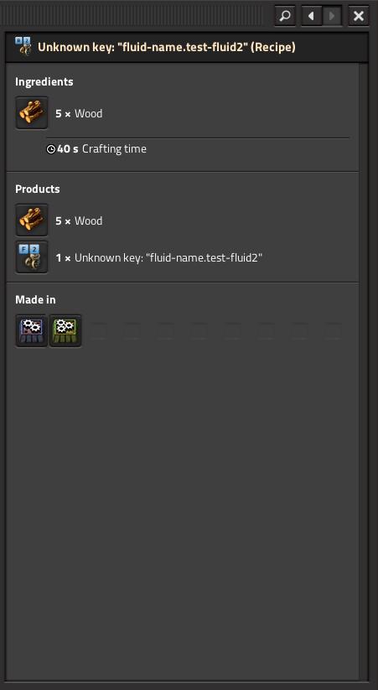The height and width of the screenshot is (690, 378).
Task: Select the green assembling machine icon
Action: 65,330
